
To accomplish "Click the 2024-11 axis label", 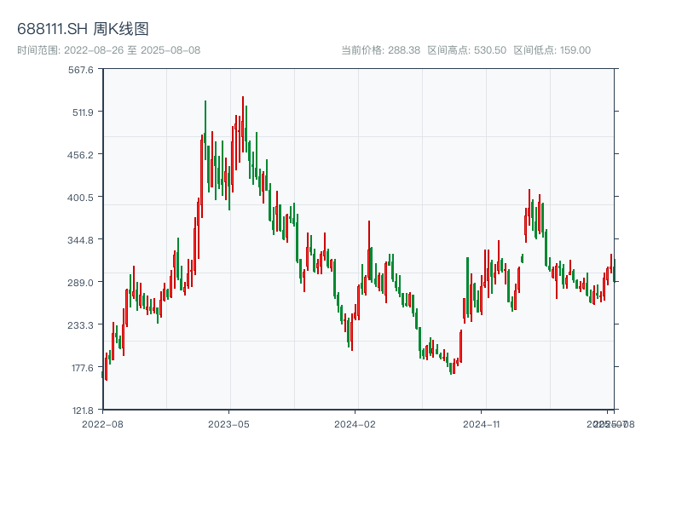I will pos(482,422).
